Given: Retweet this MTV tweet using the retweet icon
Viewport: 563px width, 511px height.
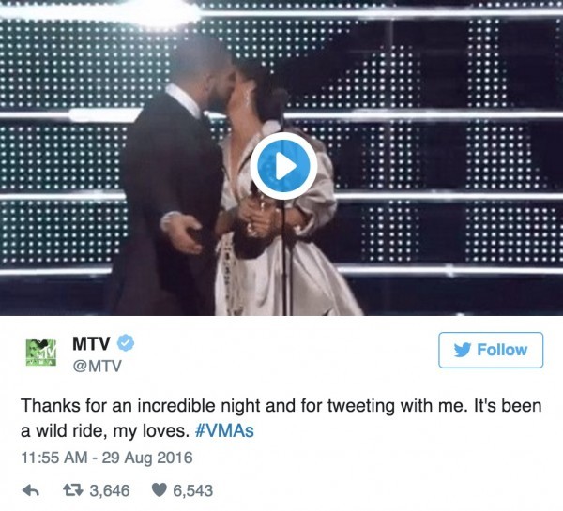Looking at the screenshot, I should (x=73, y=490).
